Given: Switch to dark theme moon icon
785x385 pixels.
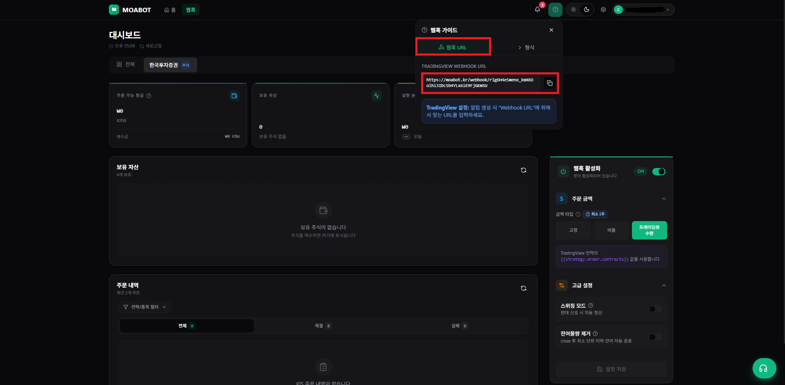Looking at the screenshot, I should click(586, 9).
